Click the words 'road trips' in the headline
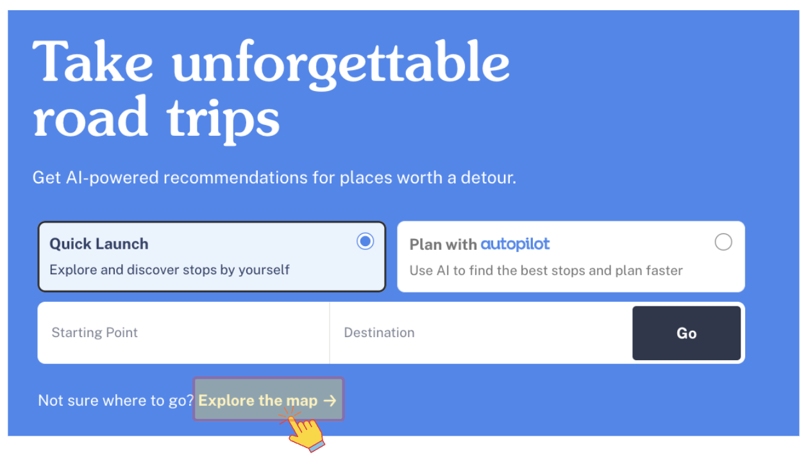Screen dimensions: 808x455 pos(156,117)
